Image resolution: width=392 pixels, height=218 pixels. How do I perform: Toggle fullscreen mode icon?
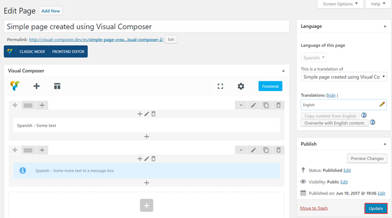(220, 86)
